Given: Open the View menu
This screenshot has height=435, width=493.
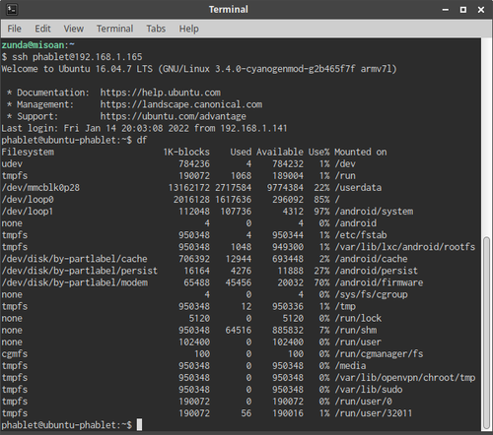Looking at the screenshot, I should tap(74, 29).
